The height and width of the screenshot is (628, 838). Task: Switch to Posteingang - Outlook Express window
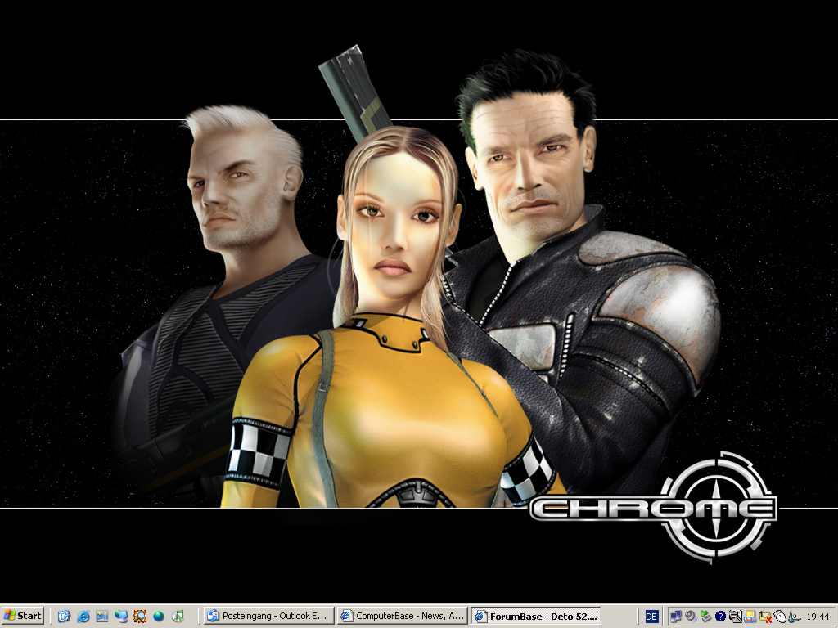(268, 616)
